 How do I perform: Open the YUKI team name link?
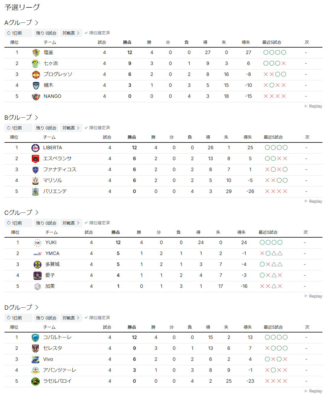pos(51,243)
